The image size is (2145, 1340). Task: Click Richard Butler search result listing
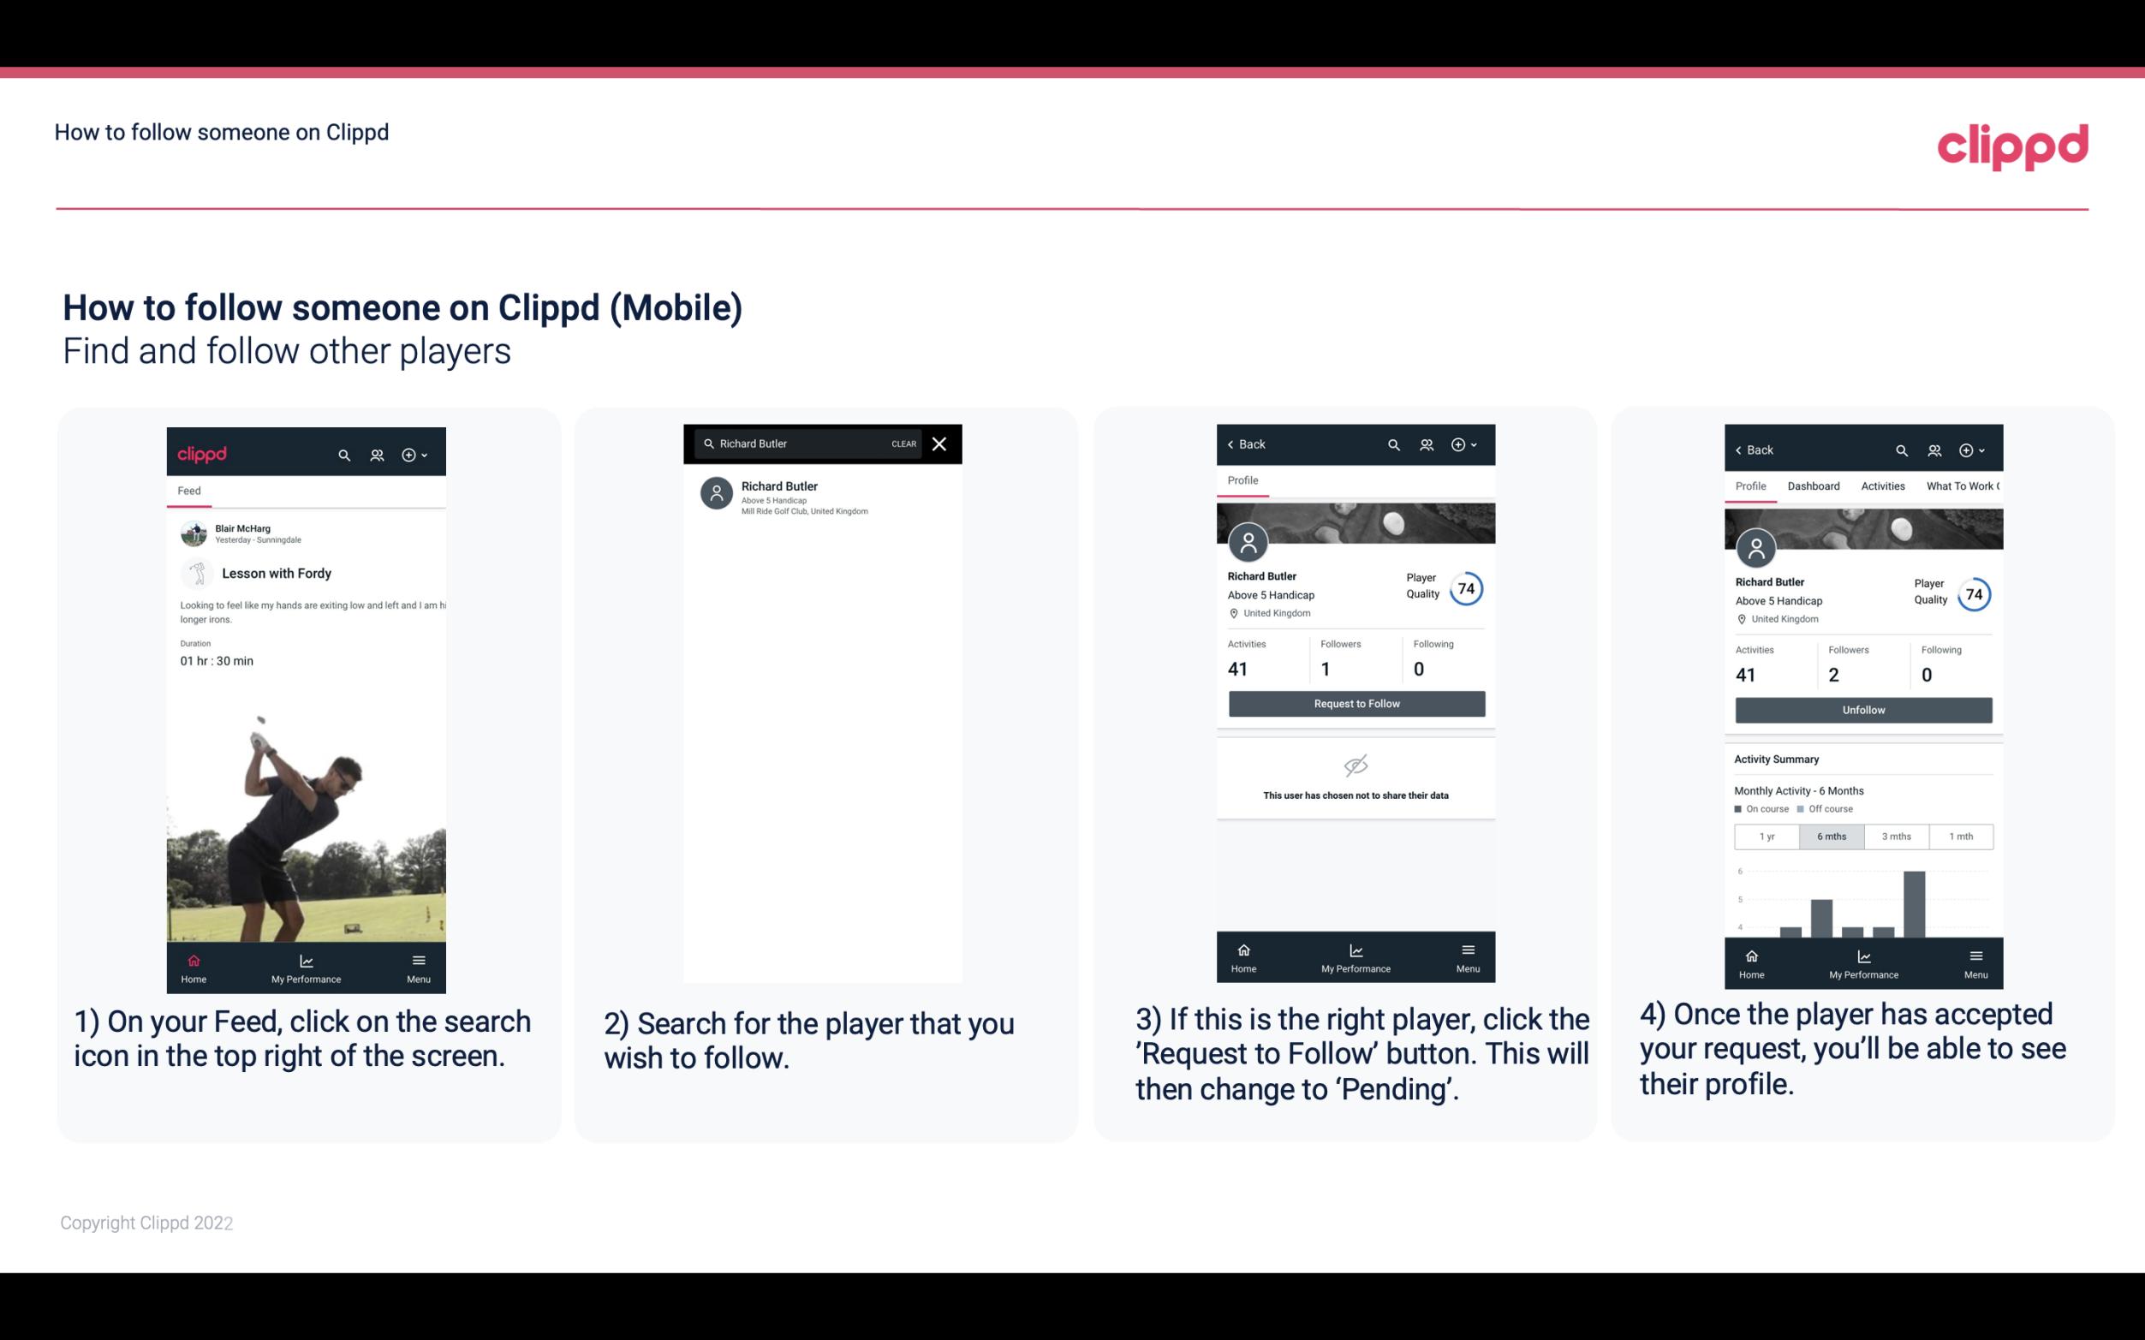point(827,497)
